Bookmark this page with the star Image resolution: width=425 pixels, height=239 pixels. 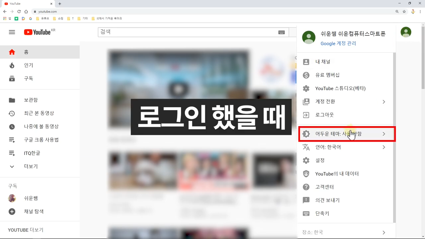pyautogui.click(x=404, y=12)
